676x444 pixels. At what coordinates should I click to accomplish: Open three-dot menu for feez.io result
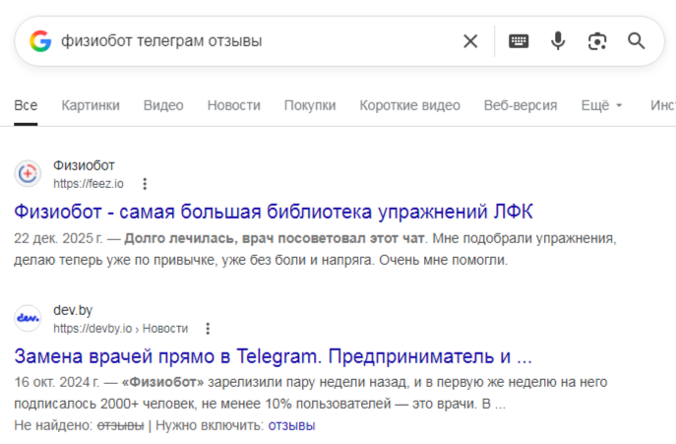pyautogui.click(x=145, y=184)
